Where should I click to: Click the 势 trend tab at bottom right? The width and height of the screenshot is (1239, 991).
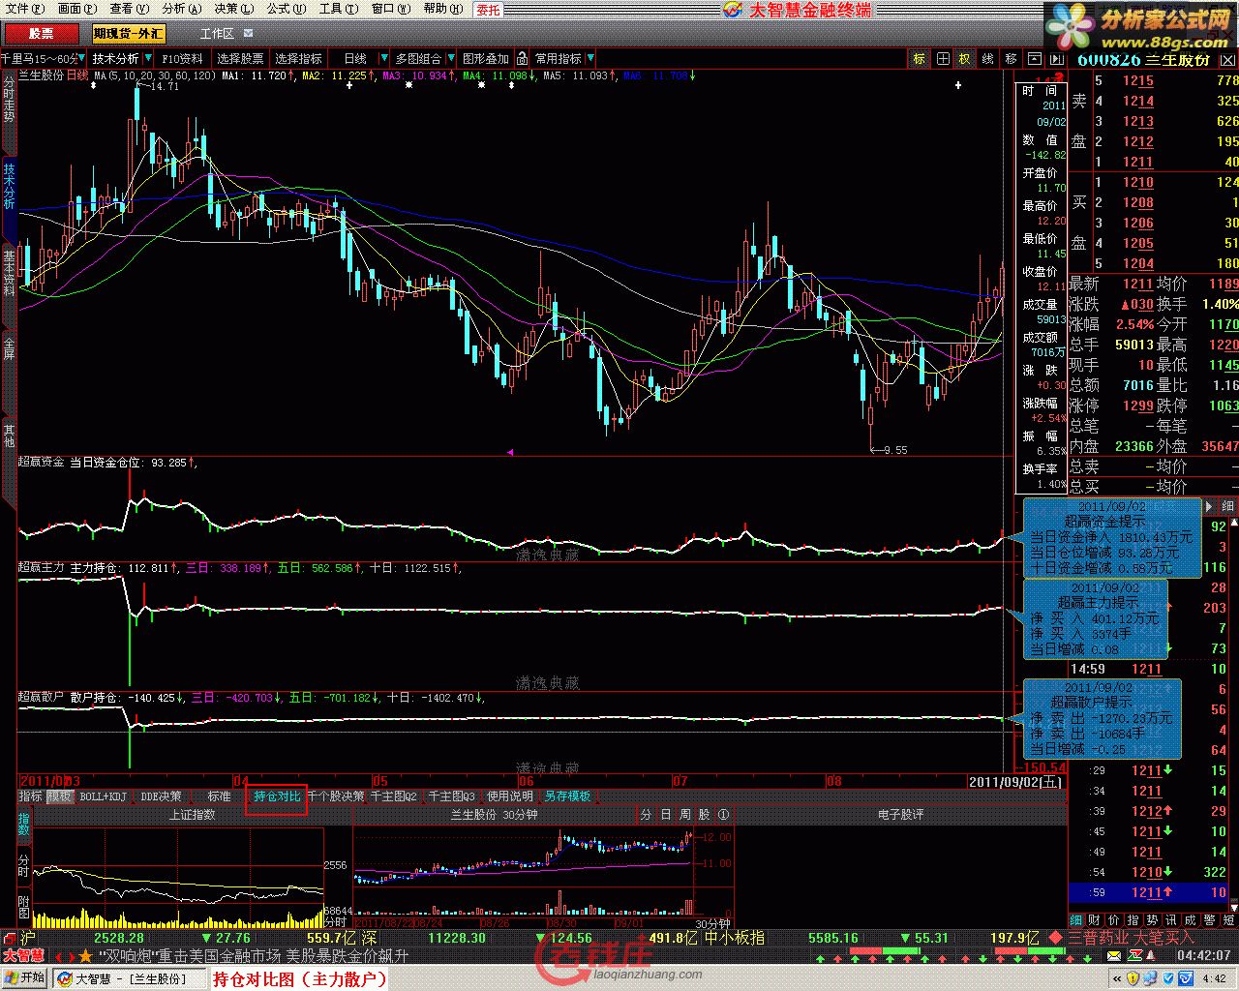point(1152,920)
